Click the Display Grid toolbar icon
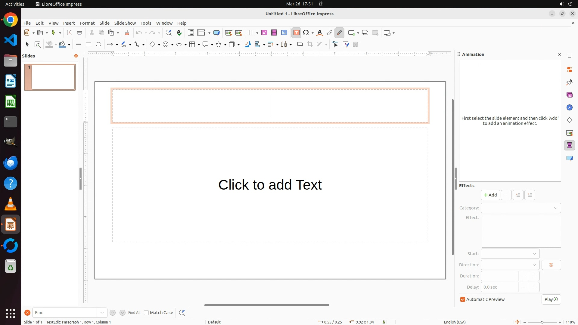 click(x=191, y=33)
